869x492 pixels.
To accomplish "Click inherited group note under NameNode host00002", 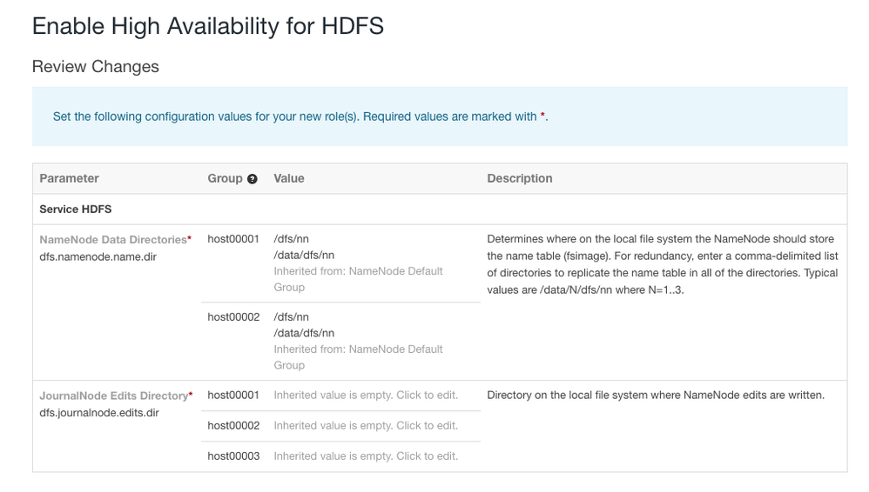I will click(x=358, y=356).
